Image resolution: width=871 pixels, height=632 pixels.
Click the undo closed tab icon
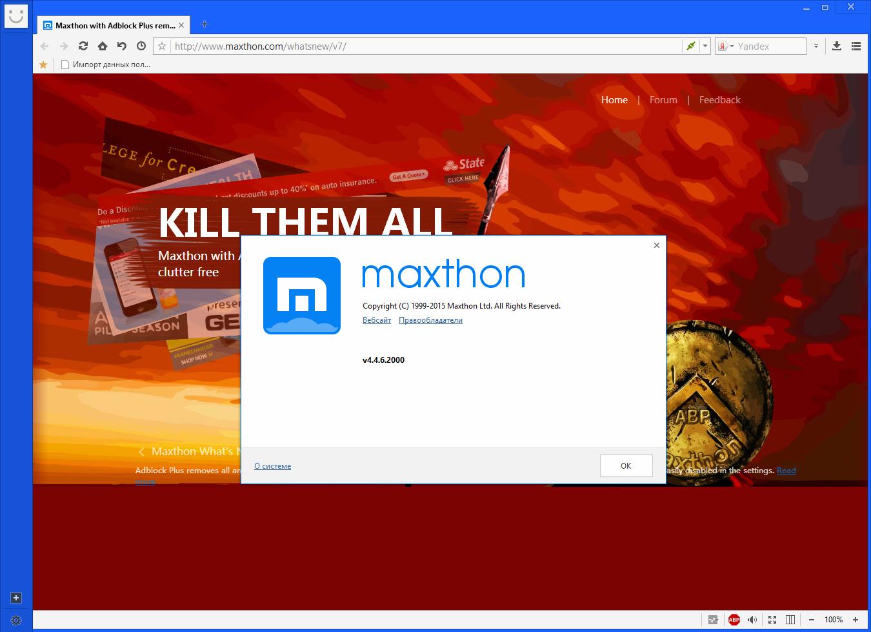(122, 46)
